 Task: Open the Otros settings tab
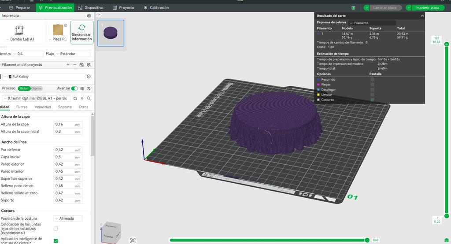[x=83, y=107]
